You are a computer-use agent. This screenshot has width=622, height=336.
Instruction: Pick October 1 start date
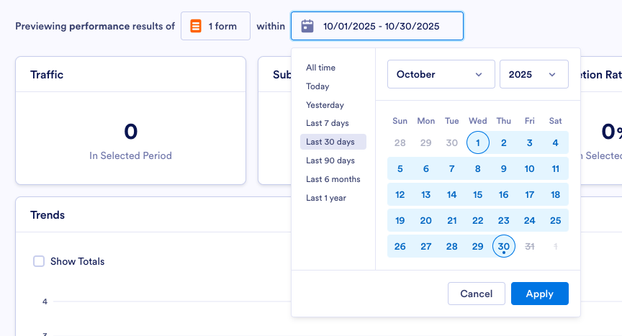477,143
